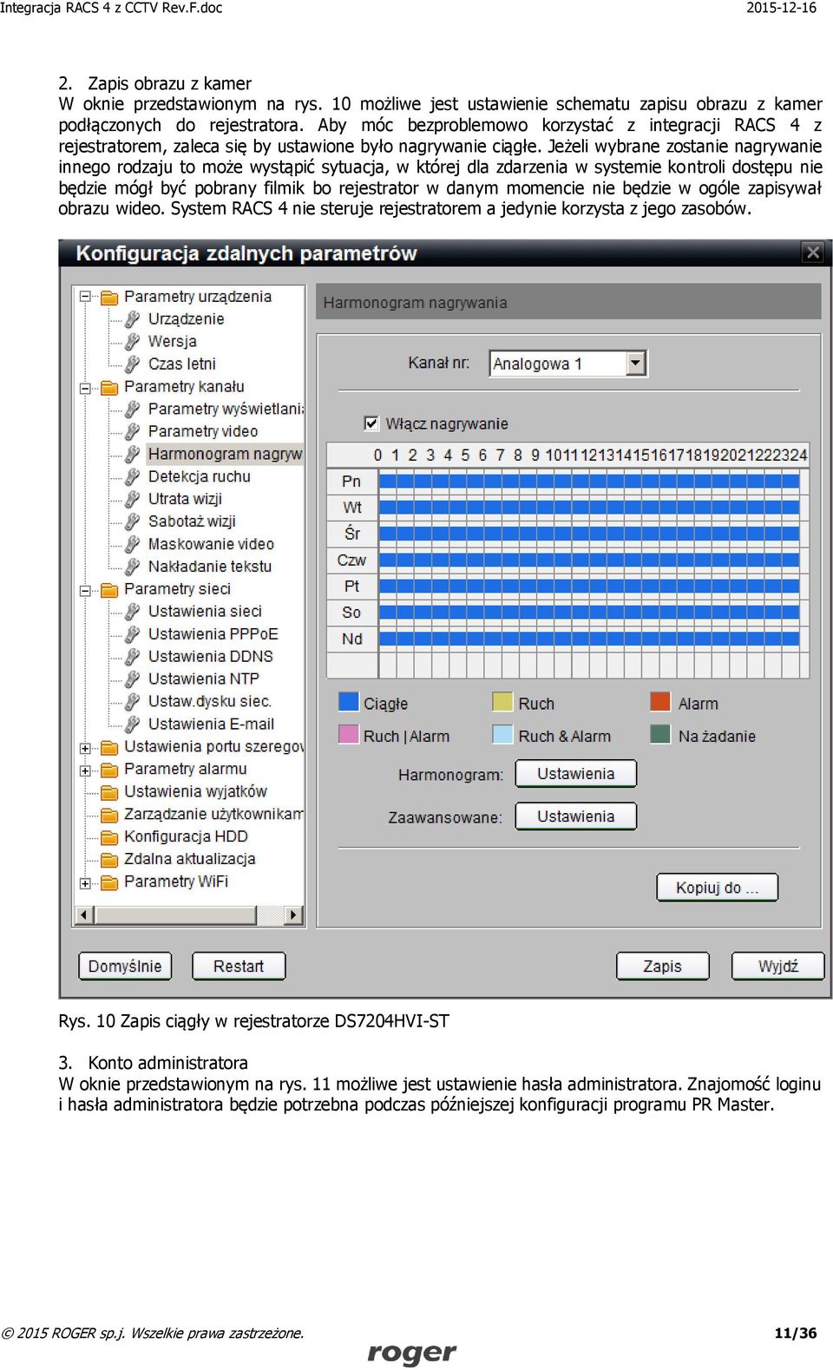
Task: Collapse the Parametry sieci tree node
Action: (x=85, y=591)
